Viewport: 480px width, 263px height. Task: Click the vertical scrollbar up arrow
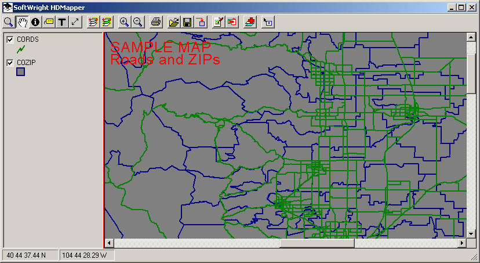click(471, 37)
